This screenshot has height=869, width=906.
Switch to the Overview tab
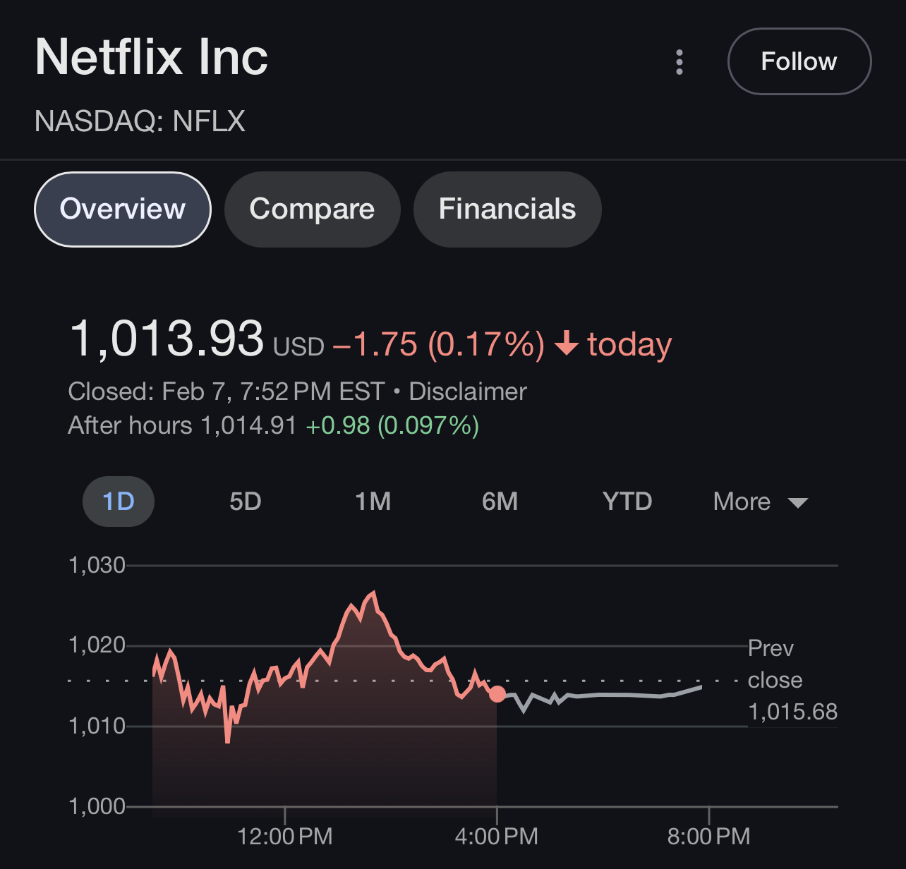(123, 209)
